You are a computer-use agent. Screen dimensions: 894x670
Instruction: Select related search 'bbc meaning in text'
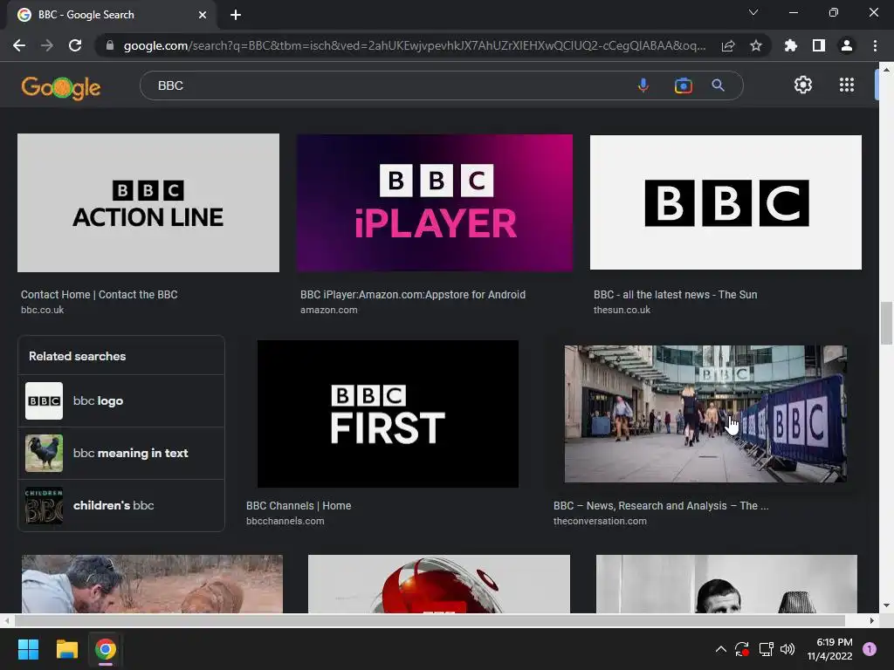coord(121,454)
